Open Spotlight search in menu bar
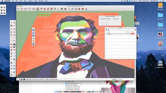166x93 pixels. point(161,1)
